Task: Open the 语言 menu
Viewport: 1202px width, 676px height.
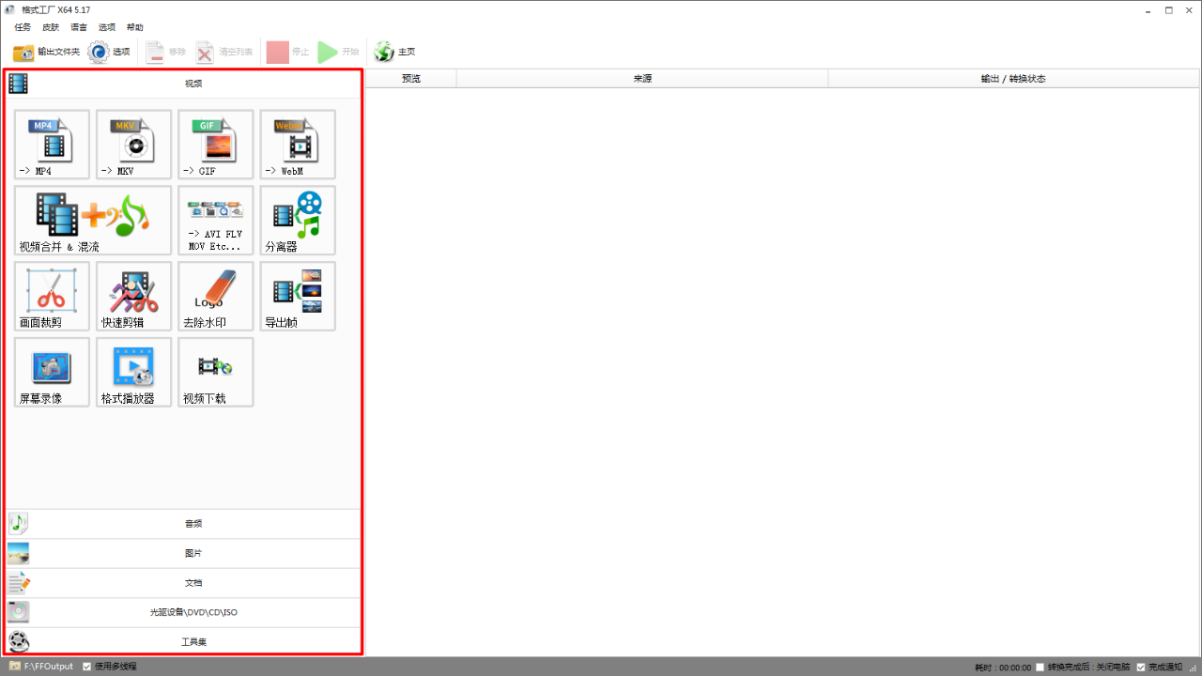Action: (x=79, y=27)
